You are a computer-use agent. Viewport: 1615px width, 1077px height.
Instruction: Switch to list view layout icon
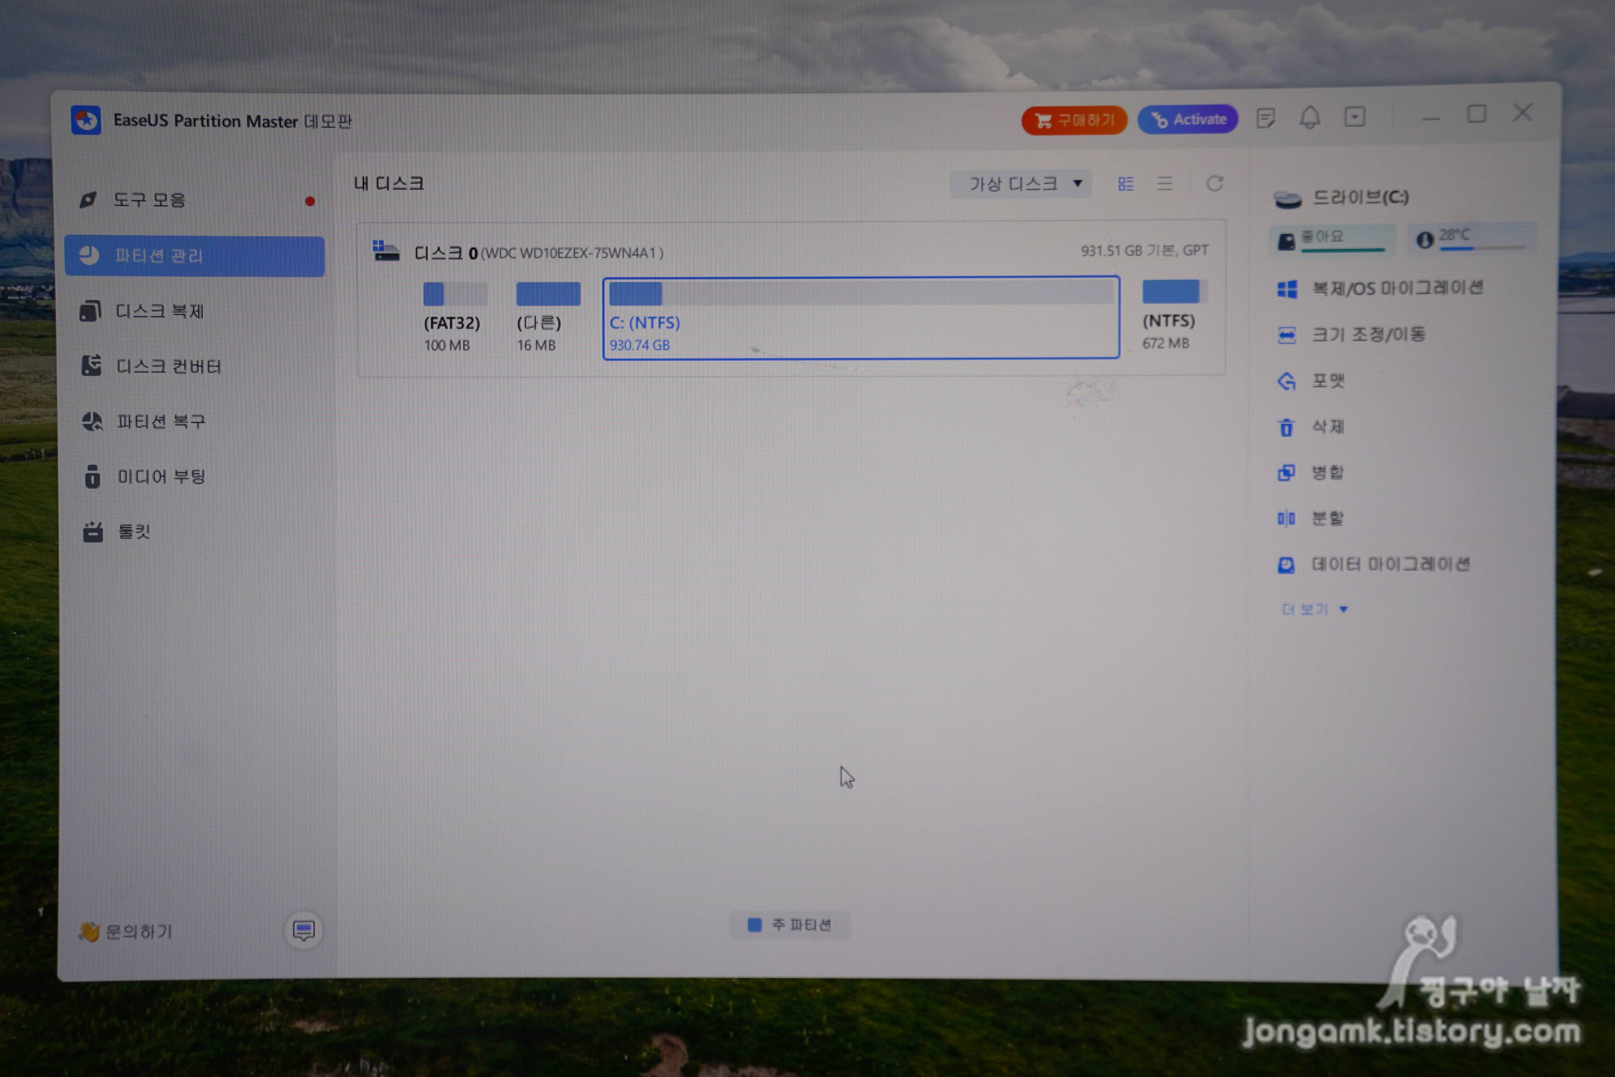pyautogui.click(x=1165, y=183)
